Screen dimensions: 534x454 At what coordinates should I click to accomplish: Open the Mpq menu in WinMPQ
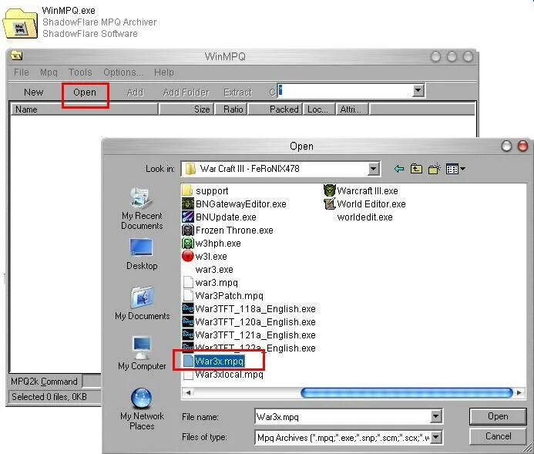[x=49, y=72]
